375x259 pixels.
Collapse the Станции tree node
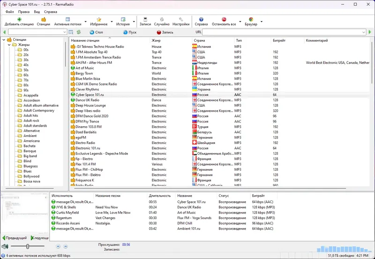(x=4, y=40)
